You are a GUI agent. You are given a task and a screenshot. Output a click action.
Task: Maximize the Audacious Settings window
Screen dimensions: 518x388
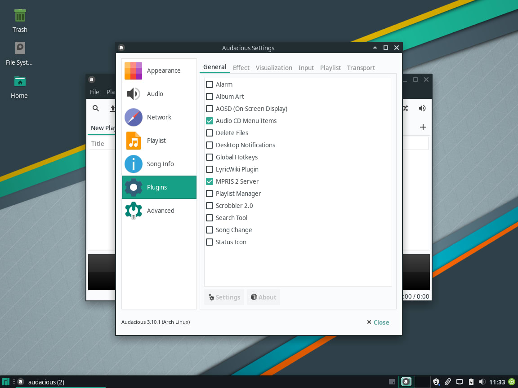point(385,48)
